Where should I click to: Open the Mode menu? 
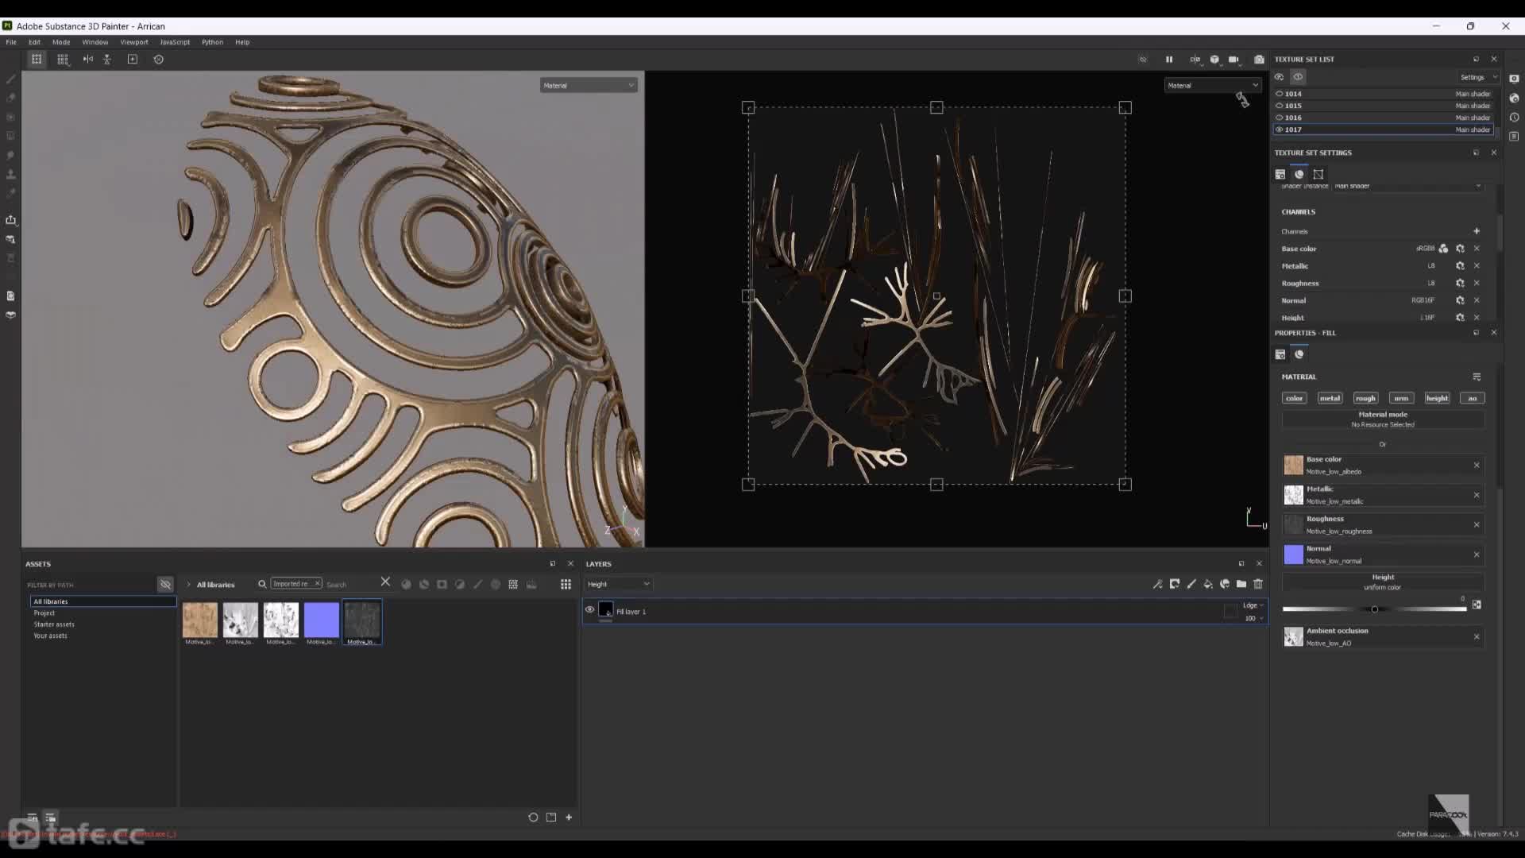coord(61,42)
